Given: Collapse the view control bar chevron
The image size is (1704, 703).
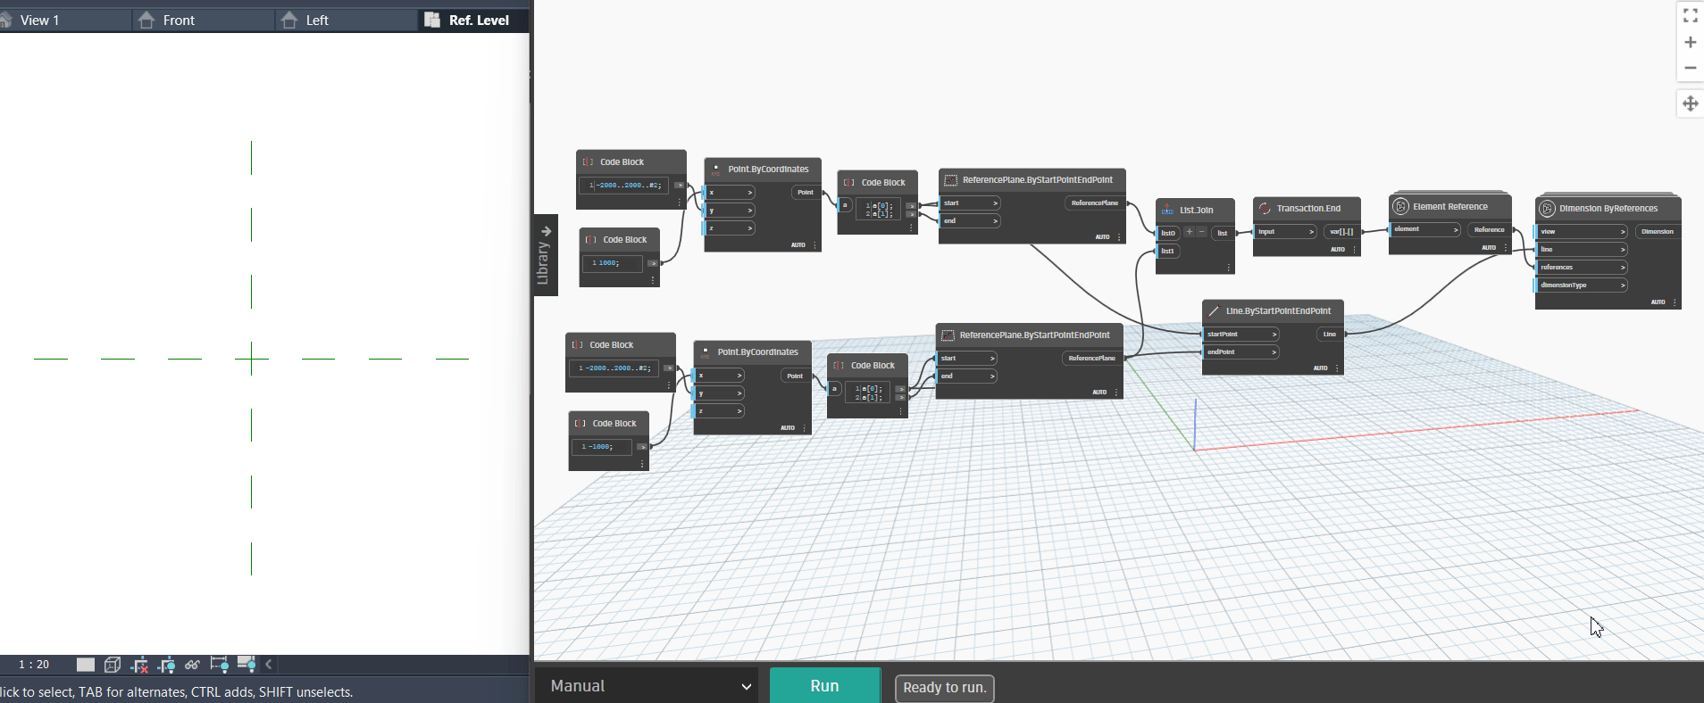Looking at the screenshot, I should (268, 664).
